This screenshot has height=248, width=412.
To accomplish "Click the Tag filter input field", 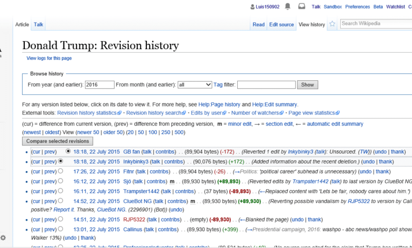I will [266, 85].
